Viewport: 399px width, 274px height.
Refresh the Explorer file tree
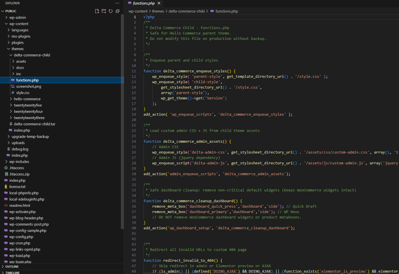point(111,11)
